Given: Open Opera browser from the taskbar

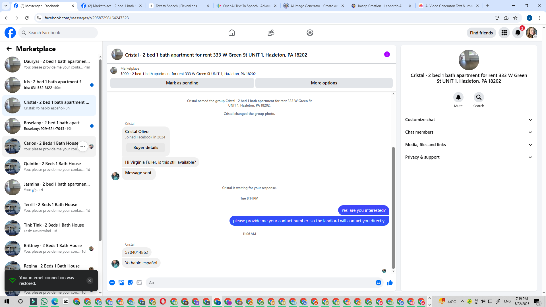Looking at the screenshot, I should tap(163, 301).
